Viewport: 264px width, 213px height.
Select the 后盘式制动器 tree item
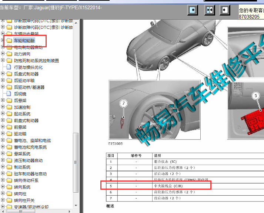(x=26, y=74)
